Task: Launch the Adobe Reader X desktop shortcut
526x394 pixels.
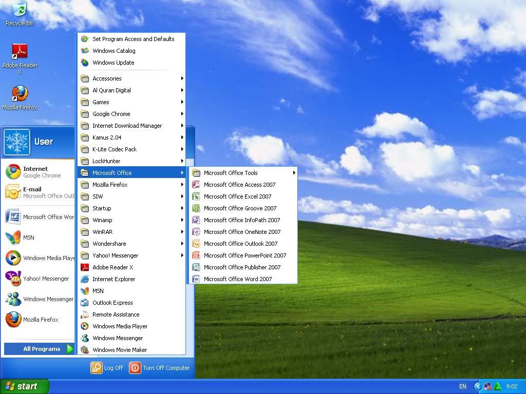Action: pyautogui.click(x=20, y=51)
